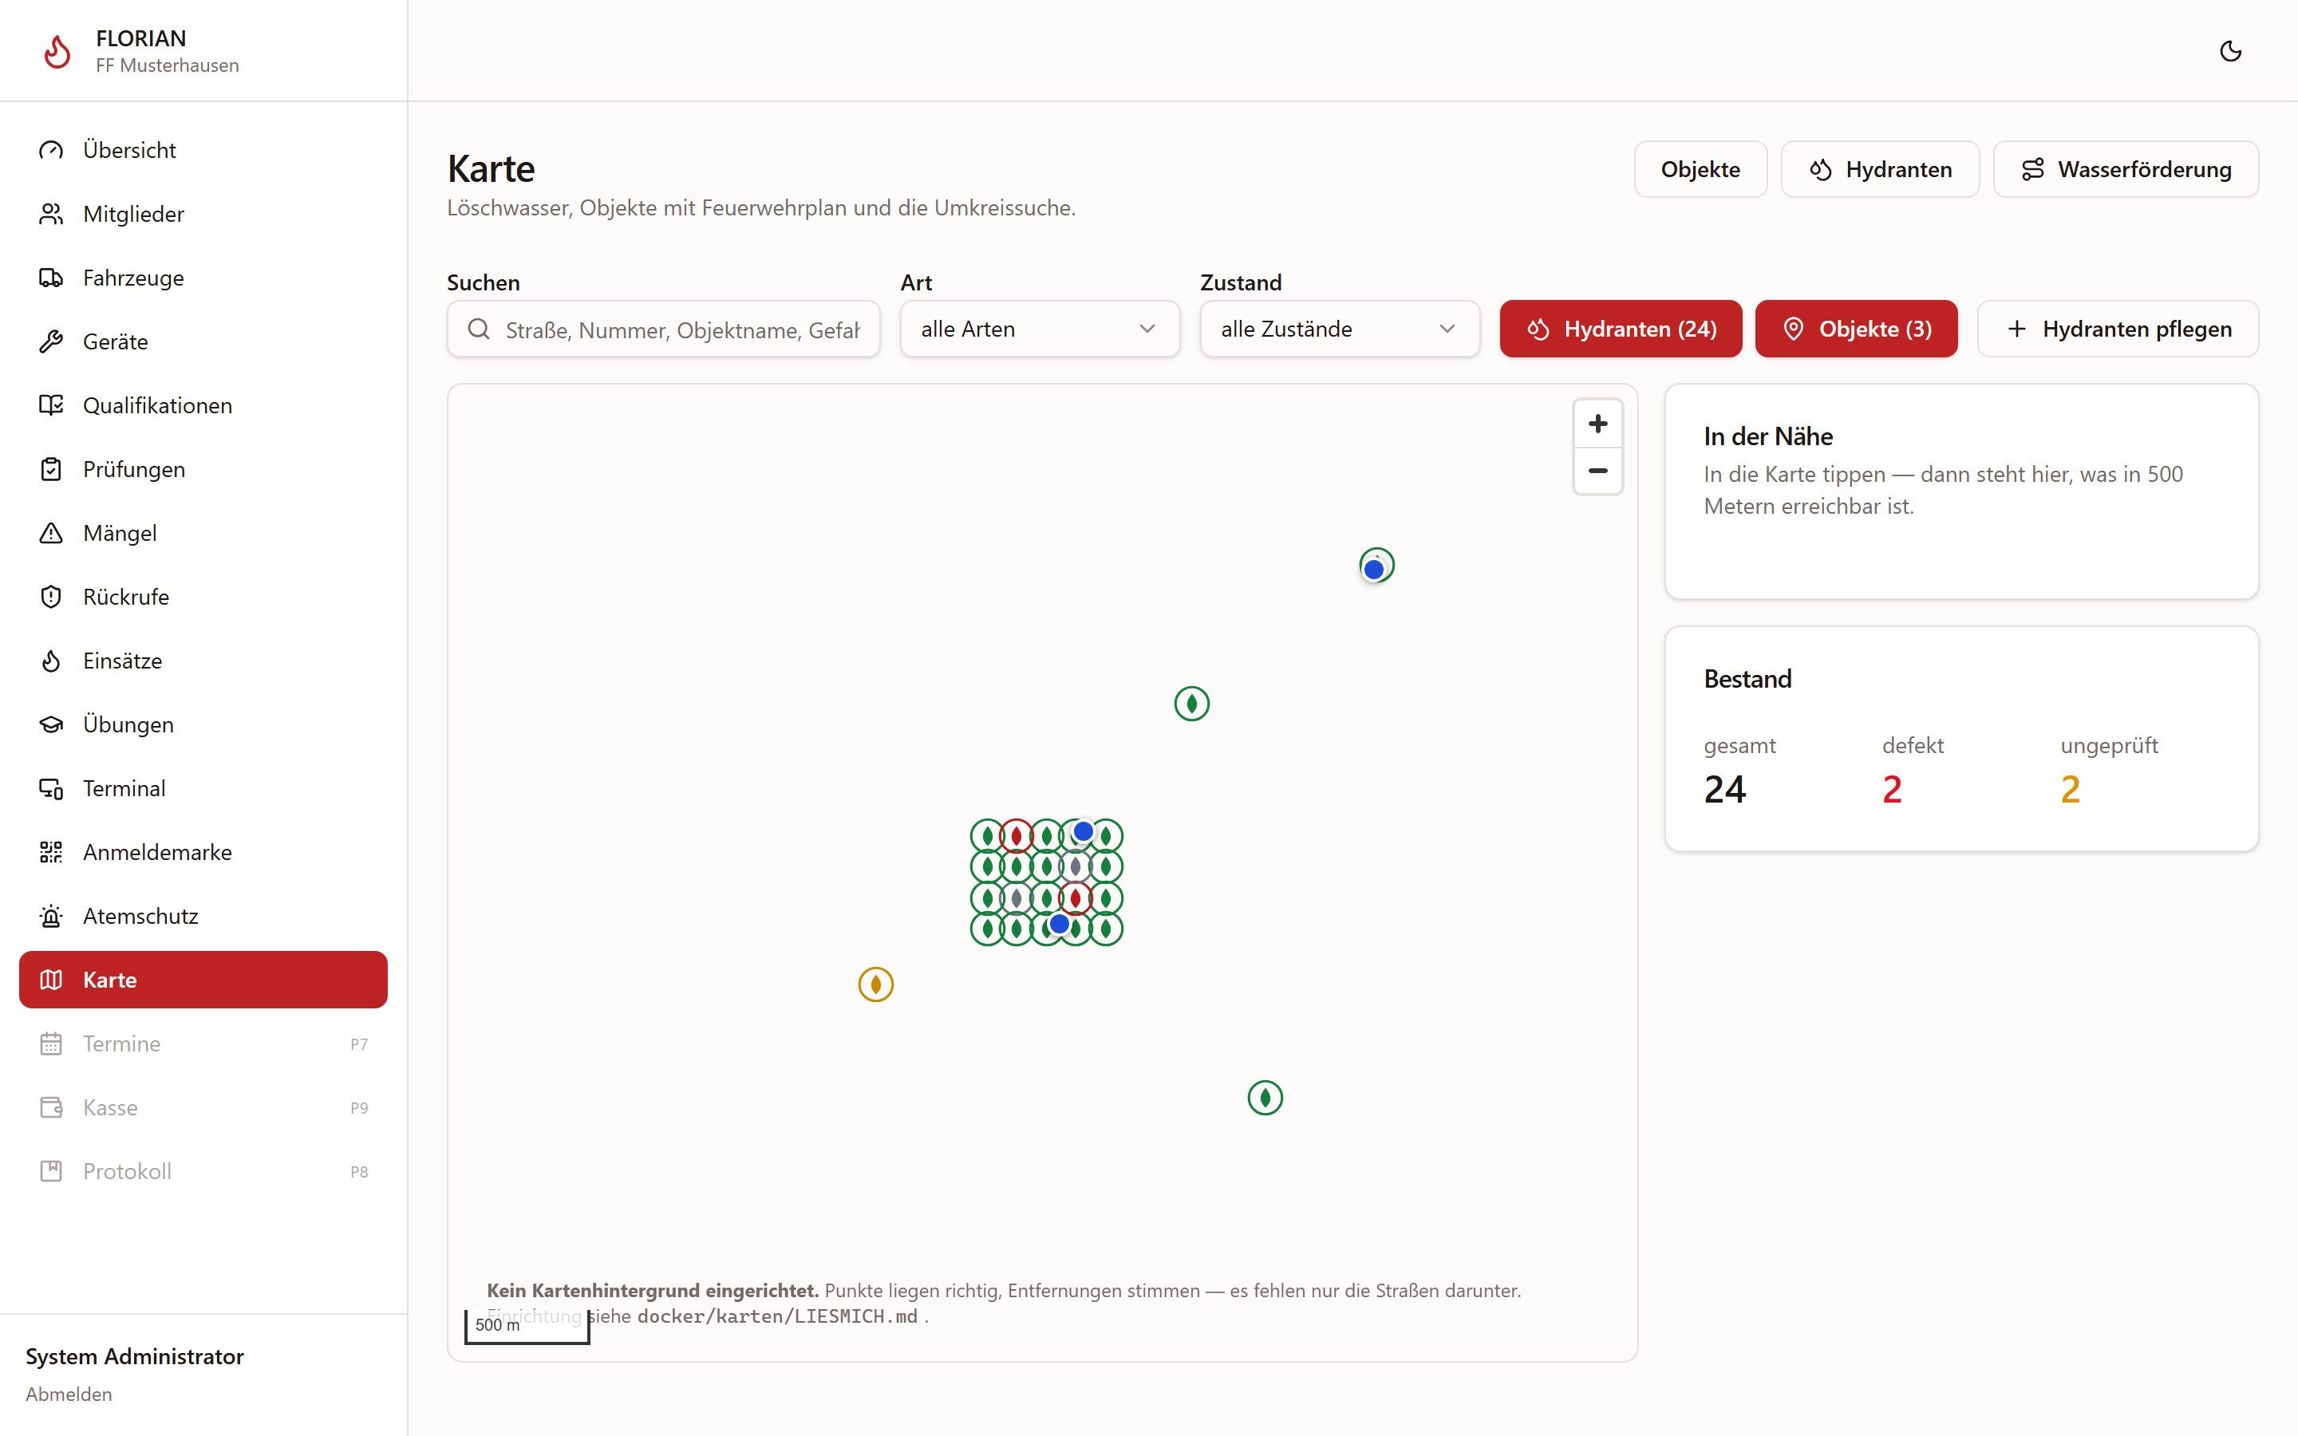This screenshot has height=1436, width=2298.
Task: Click the Terminal device icon
Action: 51,788
